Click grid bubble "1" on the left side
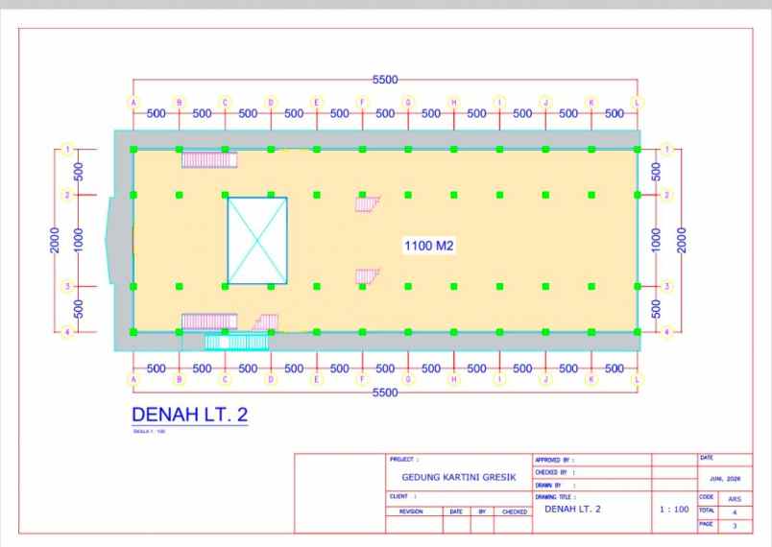This screenshot has width=772, height=547. [68, 149]
